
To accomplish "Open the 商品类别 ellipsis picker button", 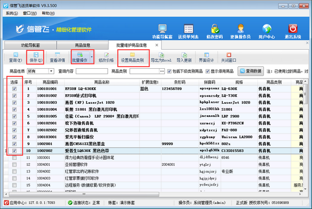I will click(162, 71).
